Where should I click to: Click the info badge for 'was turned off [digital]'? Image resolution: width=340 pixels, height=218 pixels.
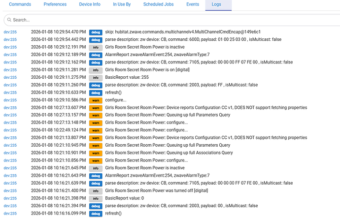[x=95, y=190]
